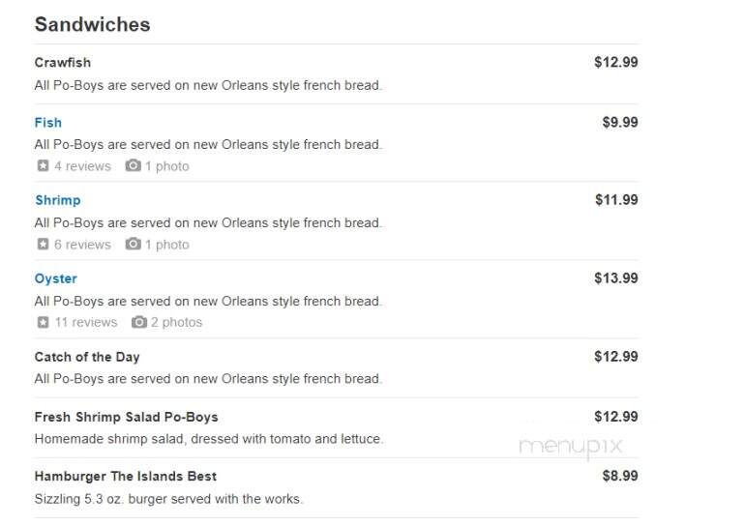Open the Shrimp menu item link

(x=58, y=200)
